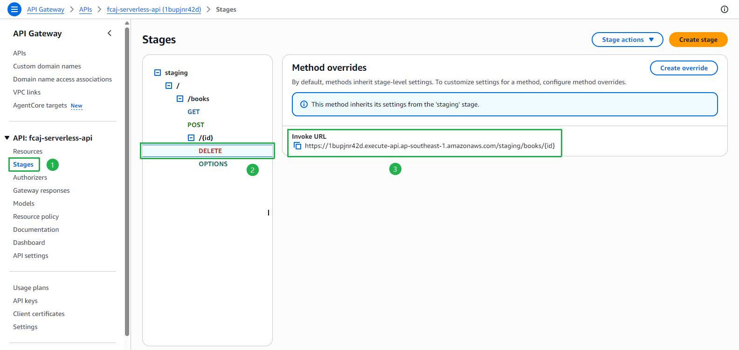Open Models in the sidebar
The image size is (739, 350).
(x=24, y=203)
